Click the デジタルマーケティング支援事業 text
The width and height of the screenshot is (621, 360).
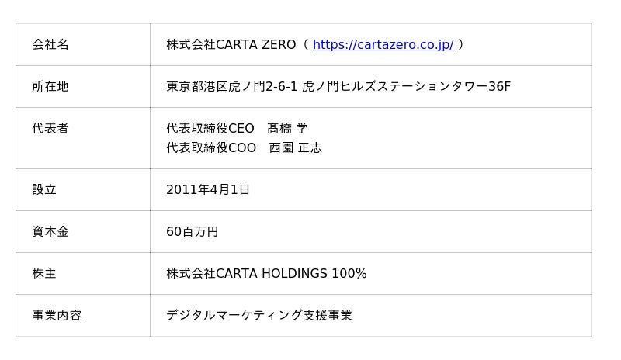pyautogui.click(x=259, y=316)
